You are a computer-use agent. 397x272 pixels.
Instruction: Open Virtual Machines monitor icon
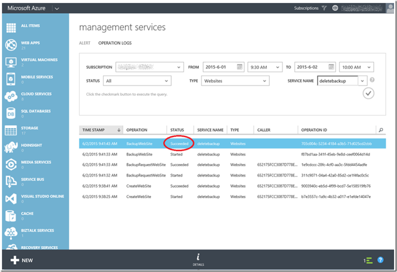(x=11, y=62)
